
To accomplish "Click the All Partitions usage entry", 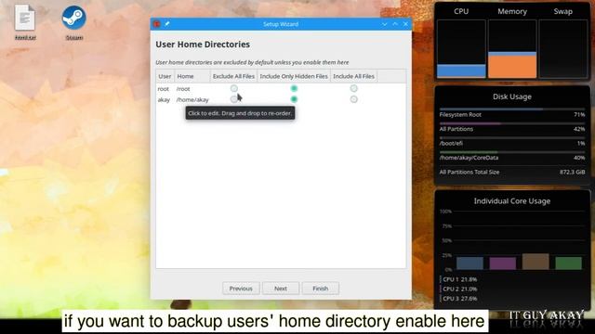I will click(512, 128).
